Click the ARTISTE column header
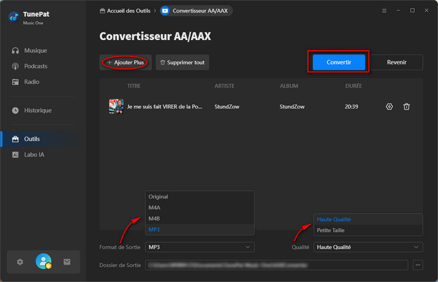The width and height of the screenshot is (438, 282). pos(225,86)
